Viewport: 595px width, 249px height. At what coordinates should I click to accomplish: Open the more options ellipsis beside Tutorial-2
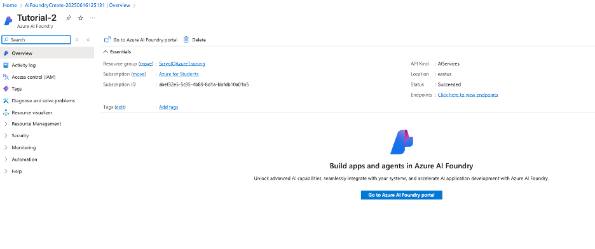(93, 18)
